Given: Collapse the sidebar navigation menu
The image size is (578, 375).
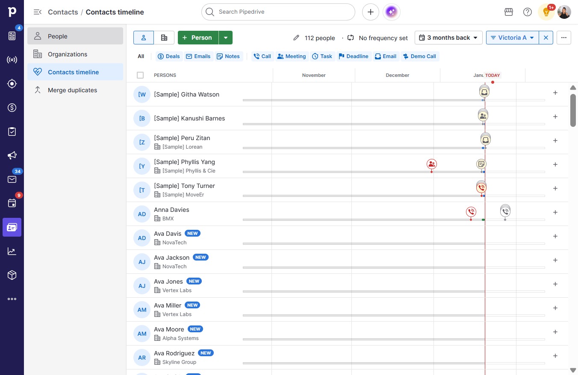Looking at the screenshot, I should pos(38,12).
